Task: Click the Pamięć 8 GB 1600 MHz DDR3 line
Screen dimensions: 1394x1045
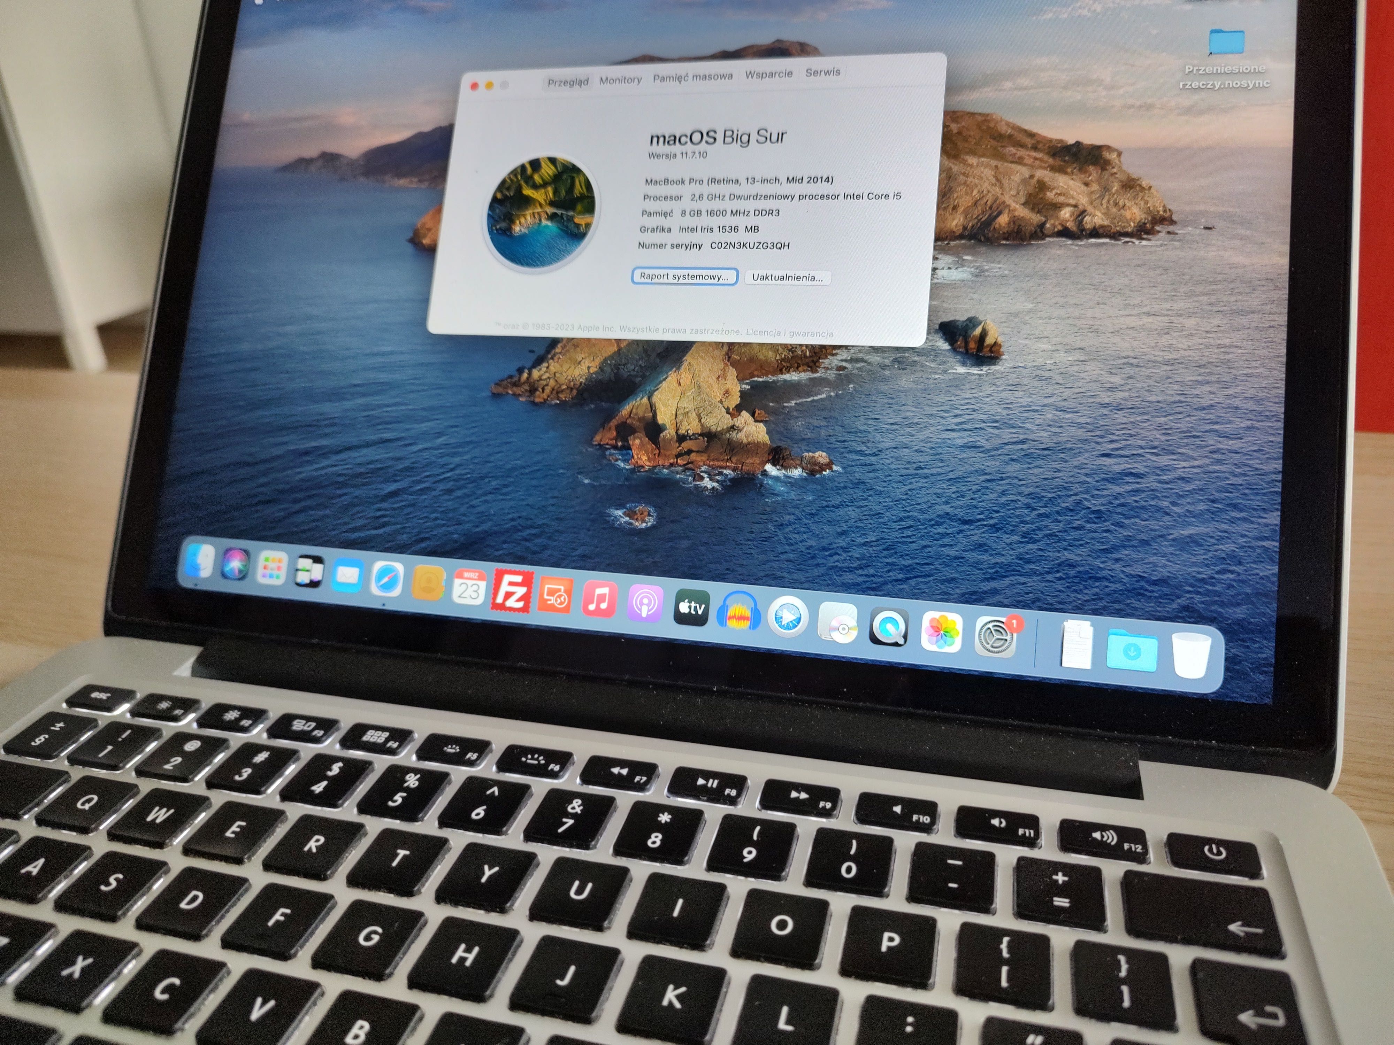Action: 710,214
